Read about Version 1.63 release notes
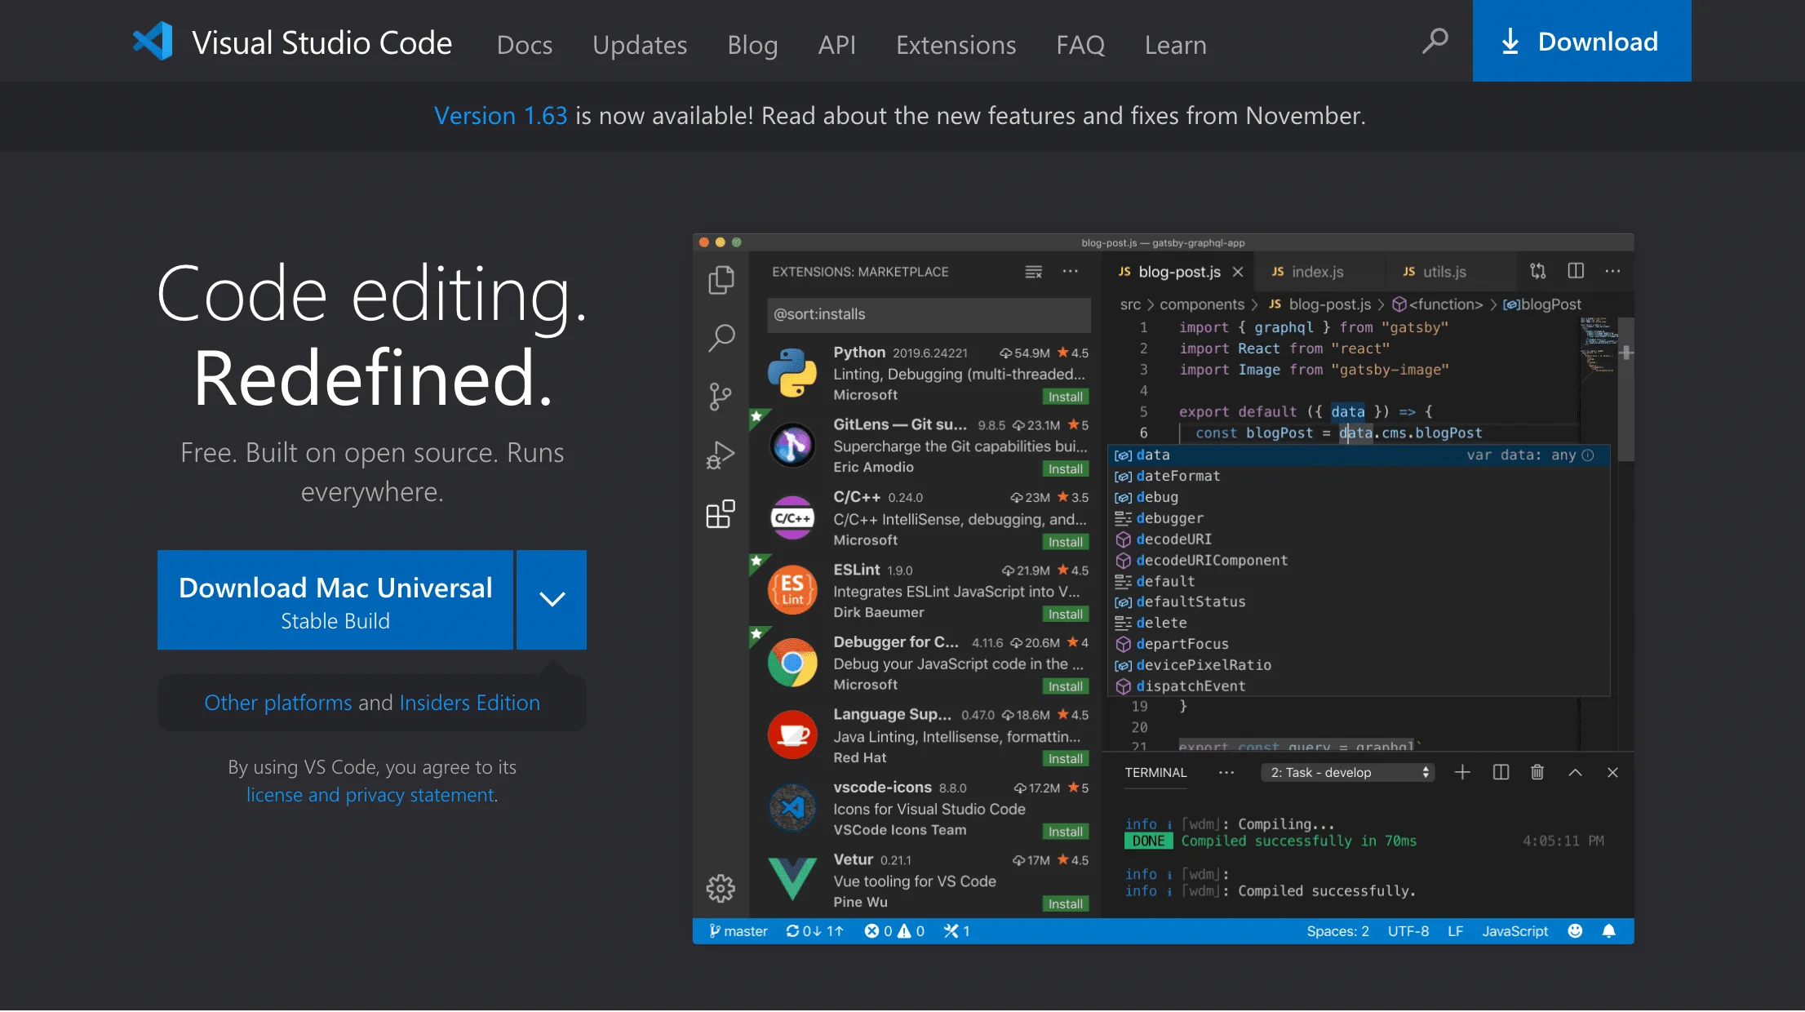This screenshot has width=1805, height=1012. (x=500, y=115)
